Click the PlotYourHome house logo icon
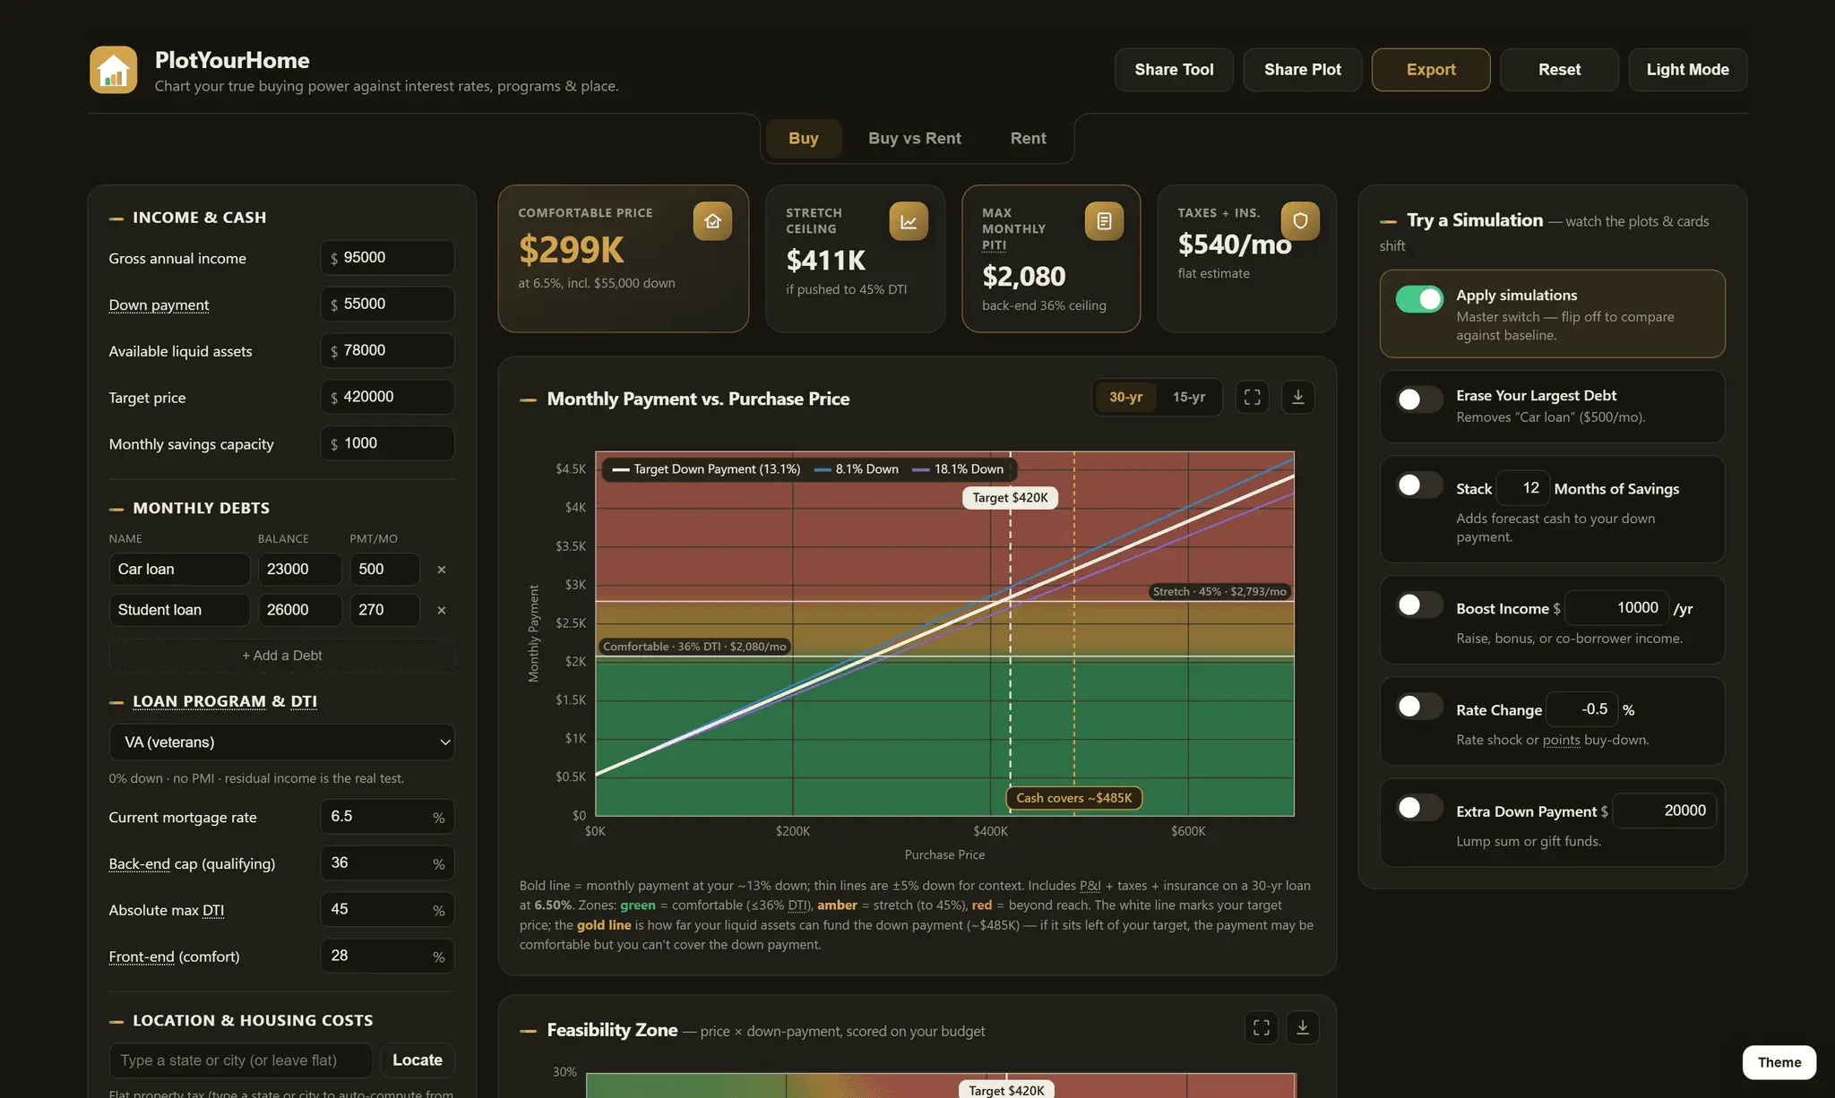The height and width of the screenshot is (1098, 1835). tap(114, 70)
